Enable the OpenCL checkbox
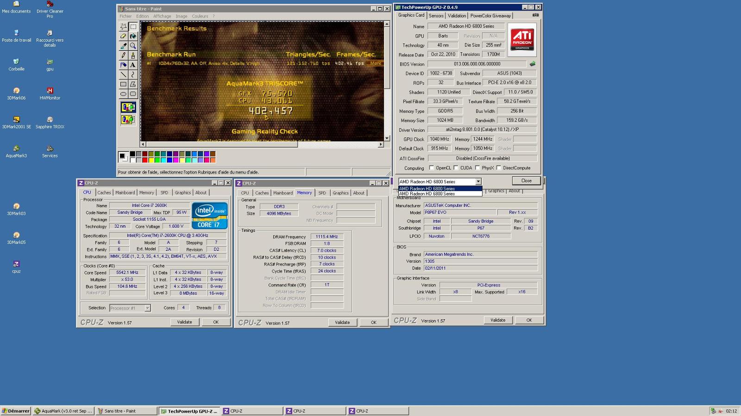 click(x=432, y=168)
